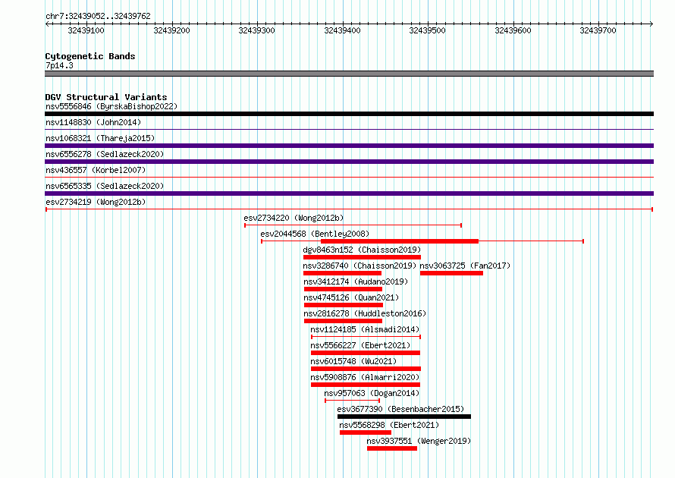This screenshot has width=675, height=478.
Task: Click nsv957063 (Dogan2014) label
Action: (372, 393)
